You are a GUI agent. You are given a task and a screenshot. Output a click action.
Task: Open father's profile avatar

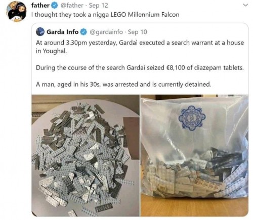(16, 11)
